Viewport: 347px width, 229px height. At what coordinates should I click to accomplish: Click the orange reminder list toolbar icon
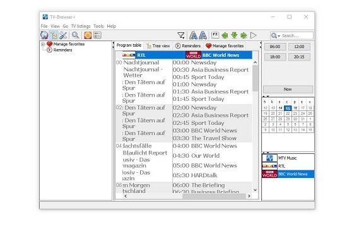tap(88, 35)
